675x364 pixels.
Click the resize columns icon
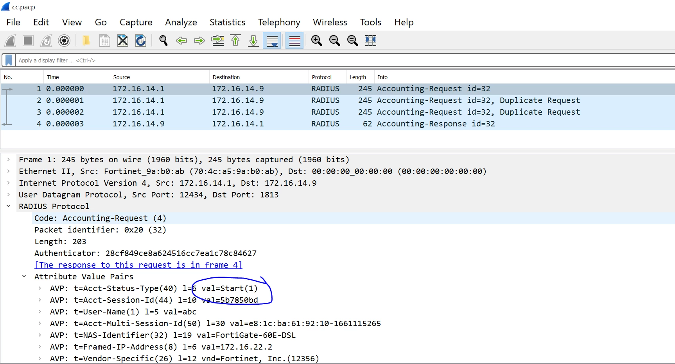point(370,41)
